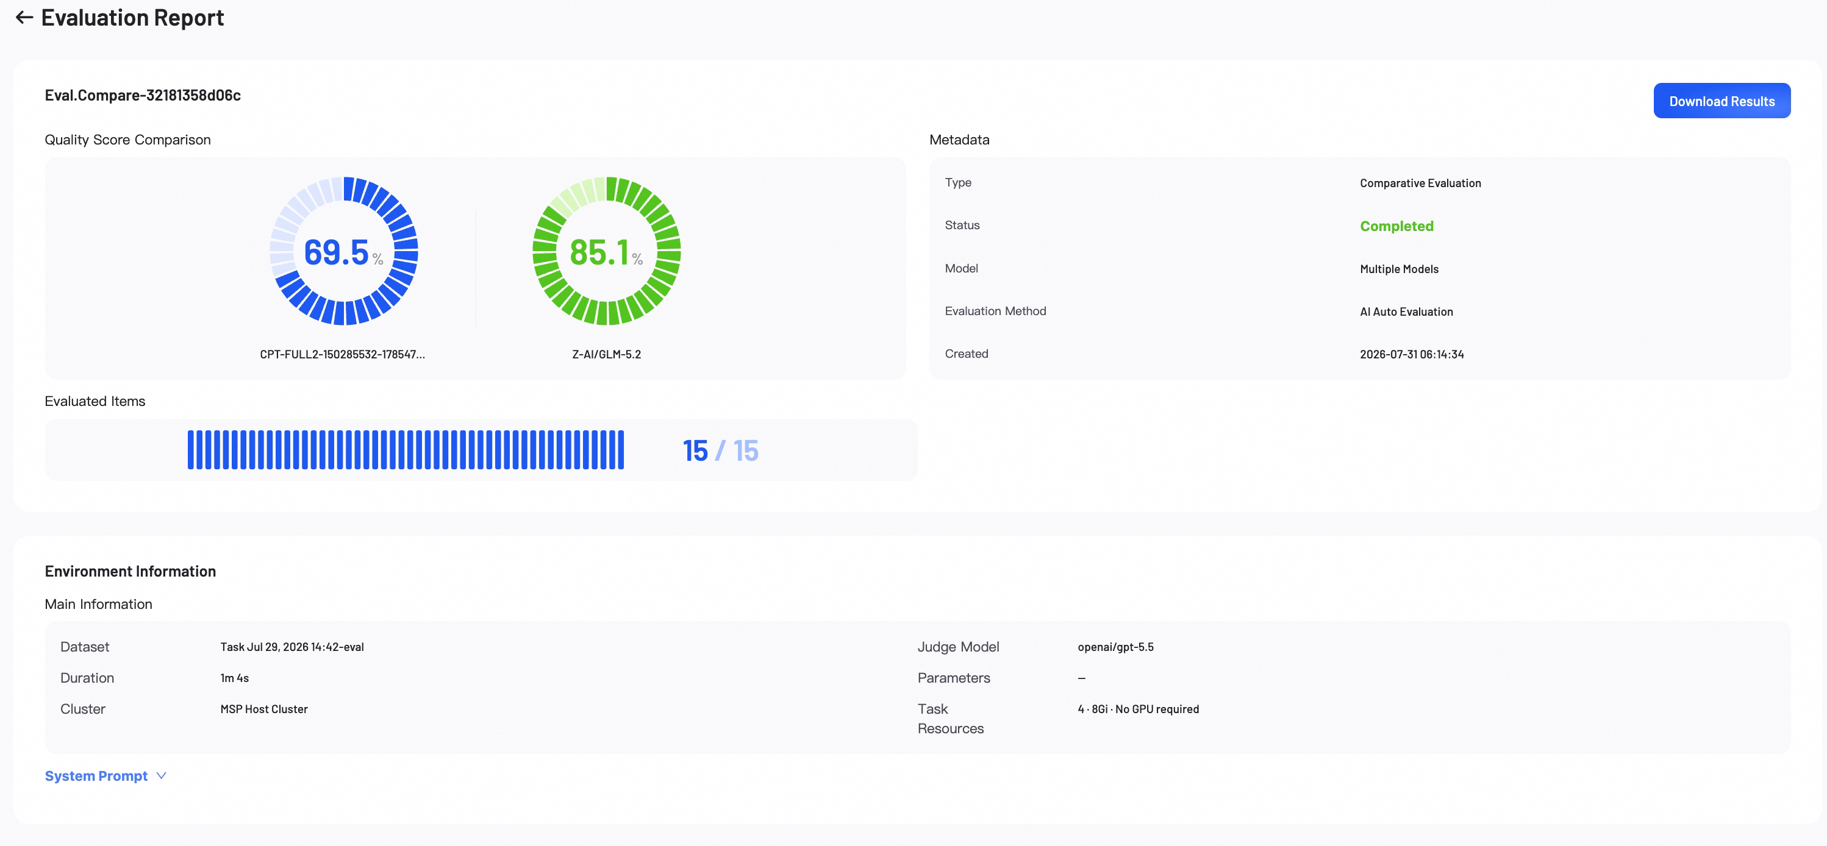
Task: Click the Metadata section heading
Action: pos(959,140)
